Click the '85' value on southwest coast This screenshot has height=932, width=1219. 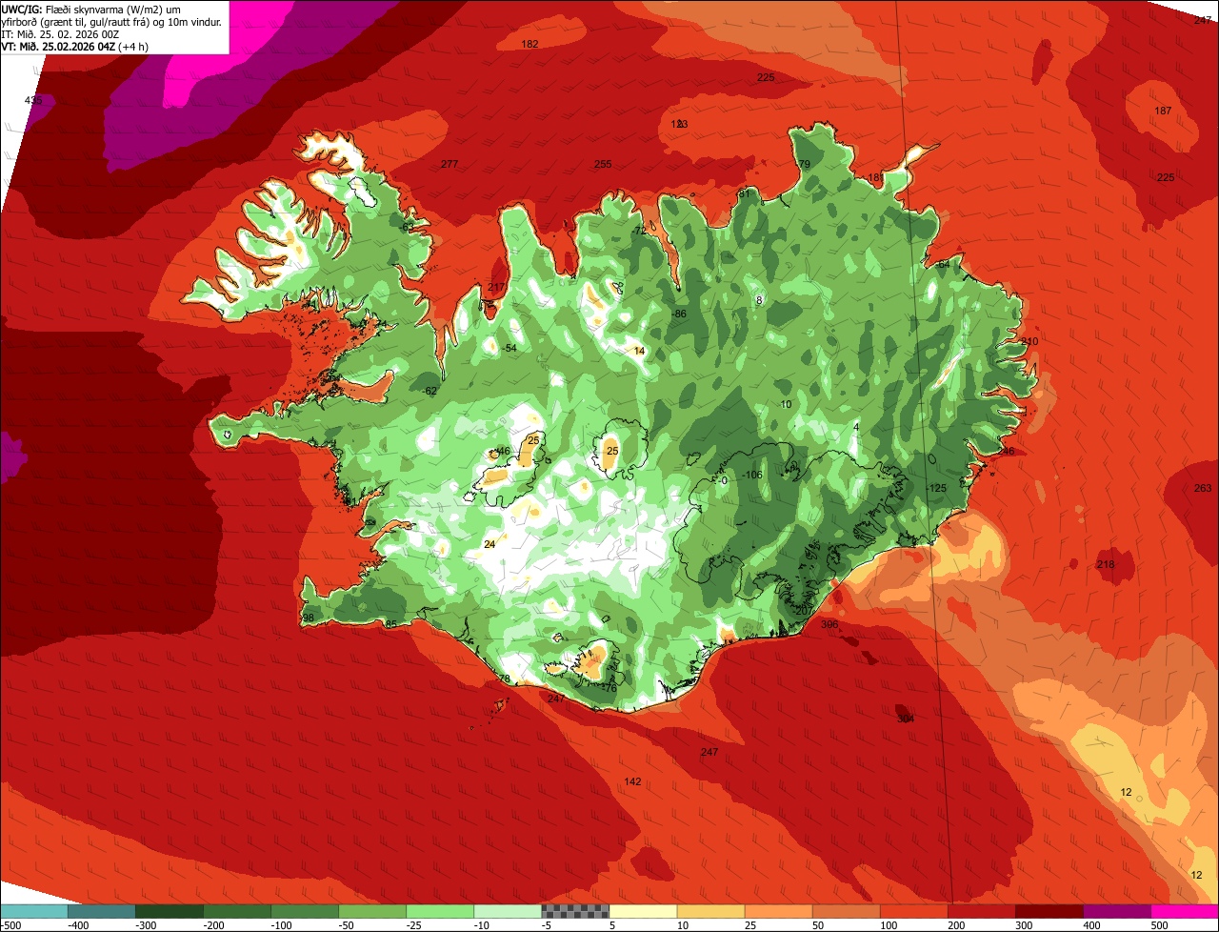[x=390, y=624]
